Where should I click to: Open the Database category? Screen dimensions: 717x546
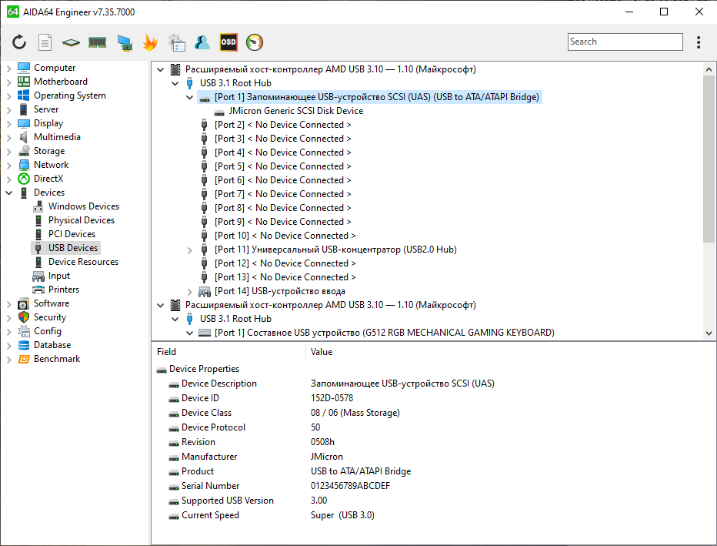click(52, 345)
